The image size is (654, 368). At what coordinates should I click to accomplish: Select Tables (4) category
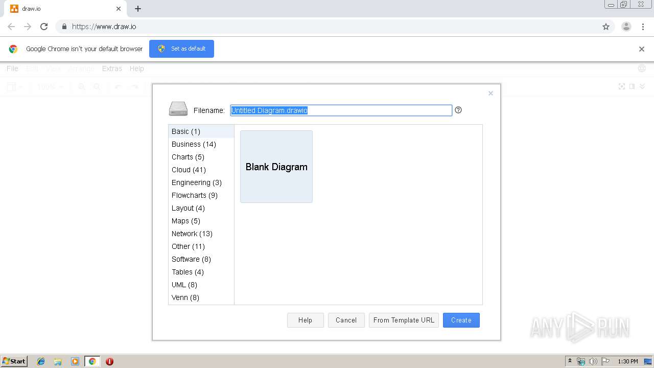coord(201,272)
